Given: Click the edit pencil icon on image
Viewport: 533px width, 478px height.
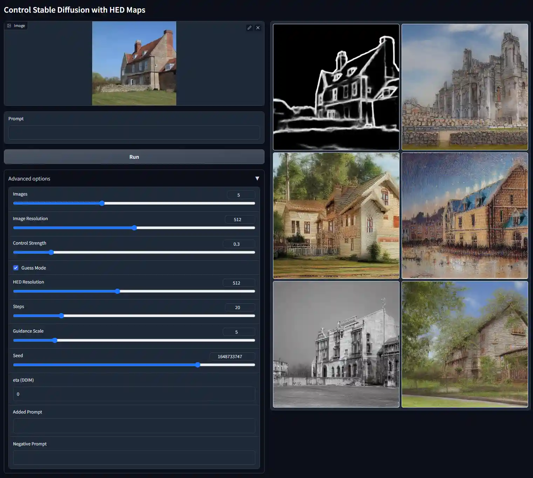Looking at the screenshot, I should 249,28.
